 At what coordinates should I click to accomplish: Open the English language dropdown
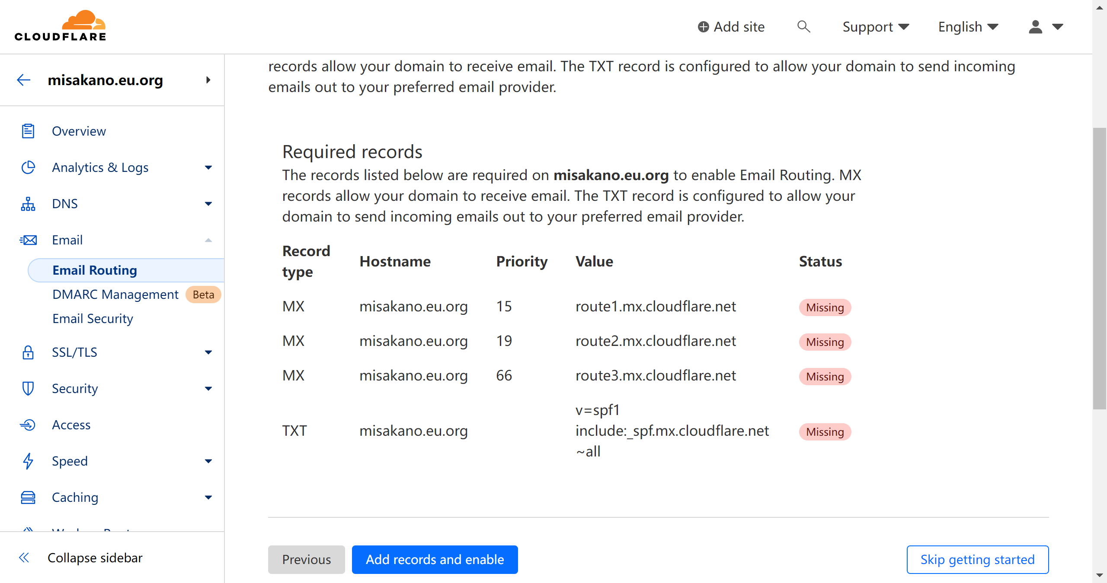(969, 27)
